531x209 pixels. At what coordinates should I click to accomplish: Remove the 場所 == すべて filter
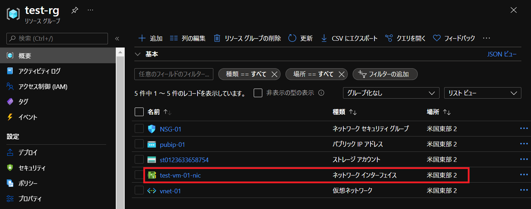[341, 74]
